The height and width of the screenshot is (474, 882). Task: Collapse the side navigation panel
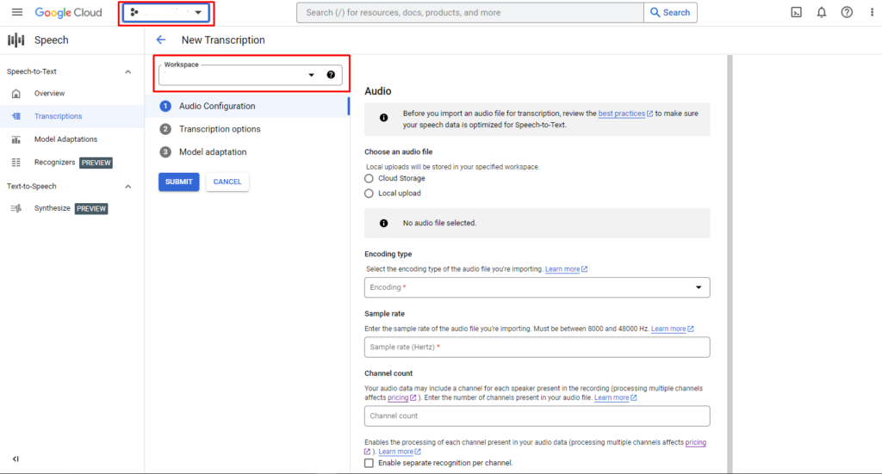click(16, 459)
